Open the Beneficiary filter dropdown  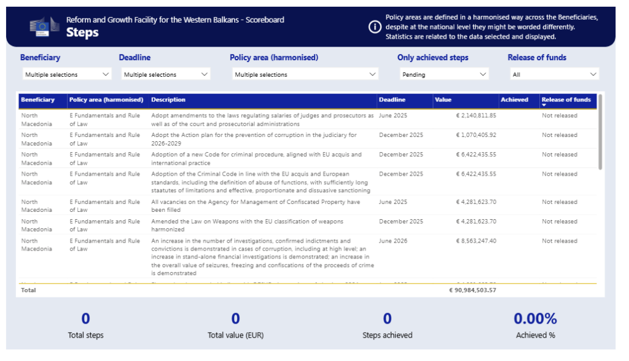click(66, 74)
